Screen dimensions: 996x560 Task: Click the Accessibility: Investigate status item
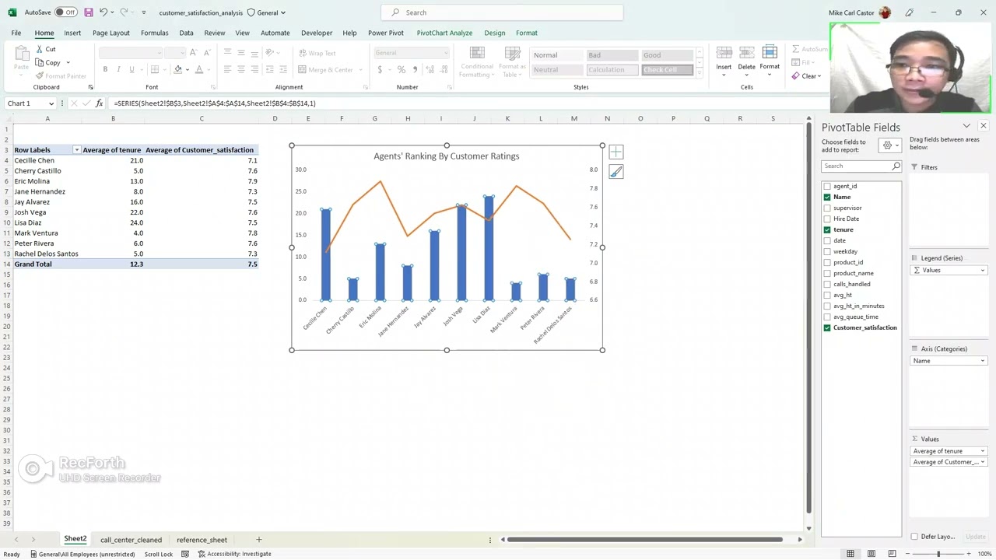tap(234, 554)
